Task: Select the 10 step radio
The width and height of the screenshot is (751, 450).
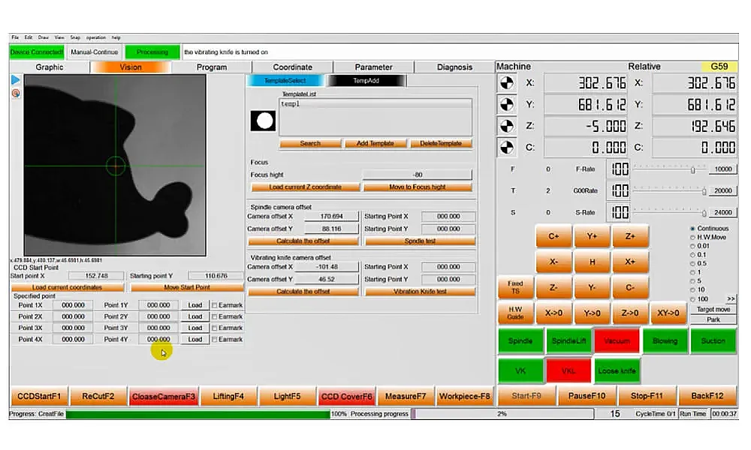Action: [x=692, y=289]
